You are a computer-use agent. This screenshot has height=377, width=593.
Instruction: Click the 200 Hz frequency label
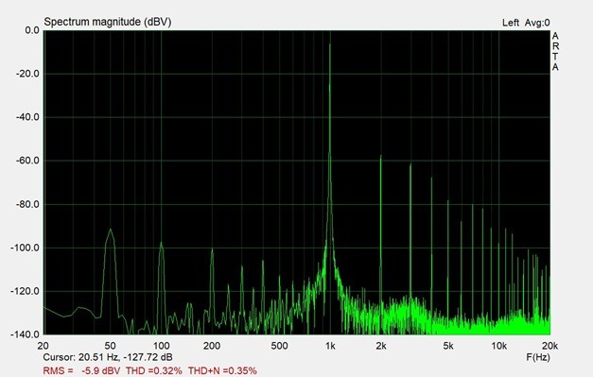[212, 346]
